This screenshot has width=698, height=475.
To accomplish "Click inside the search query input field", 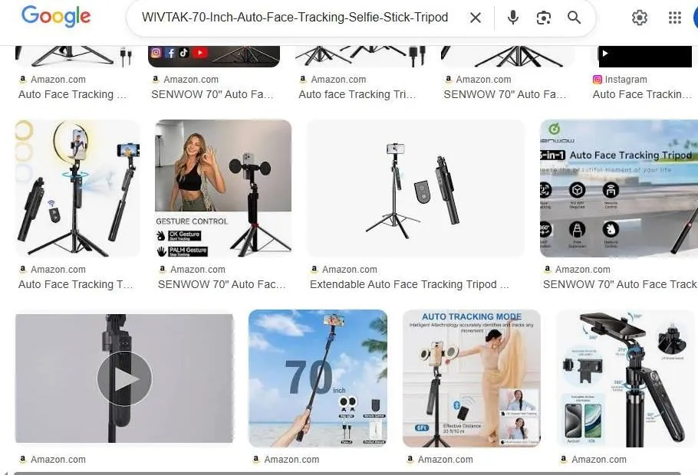I will (x=299, y=17).
